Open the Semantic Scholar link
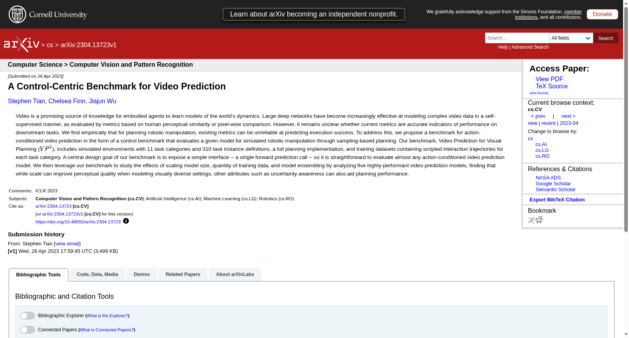 coord(555,190)
